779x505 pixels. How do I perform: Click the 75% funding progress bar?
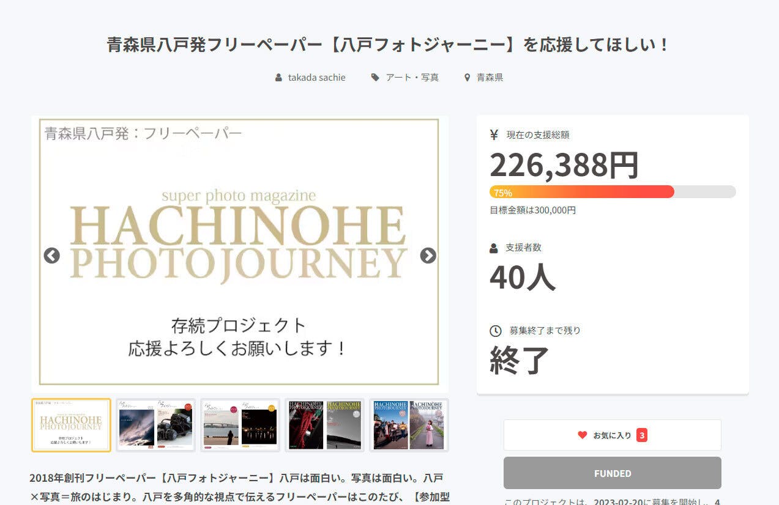[612, 192]
